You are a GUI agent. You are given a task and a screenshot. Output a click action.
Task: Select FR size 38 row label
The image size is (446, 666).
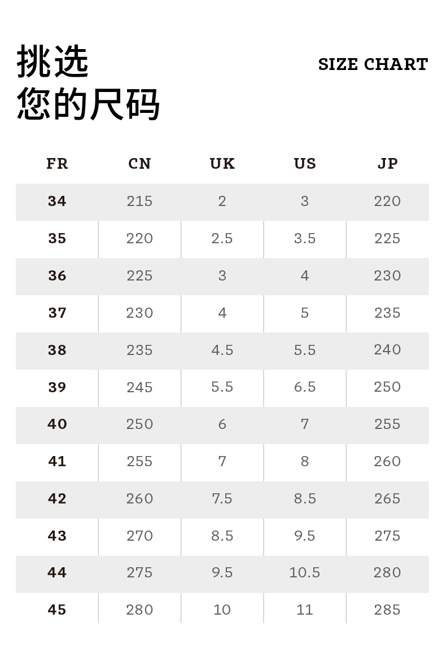point(57,350)
